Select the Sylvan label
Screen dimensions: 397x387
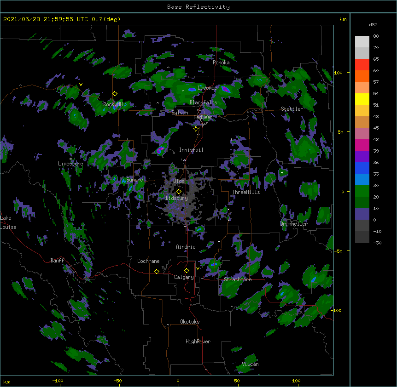[180, 113]
